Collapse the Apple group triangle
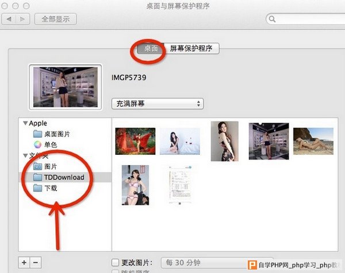Viewport: 345px width, 273px height. (x=25, y=123)
